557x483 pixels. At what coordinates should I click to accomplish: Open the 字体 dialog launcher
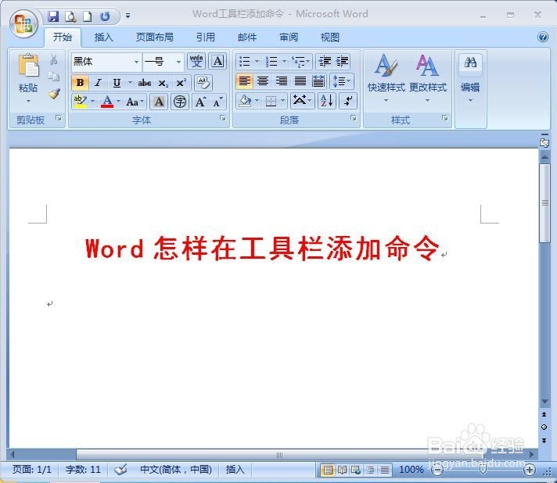(x=223, y=118)
